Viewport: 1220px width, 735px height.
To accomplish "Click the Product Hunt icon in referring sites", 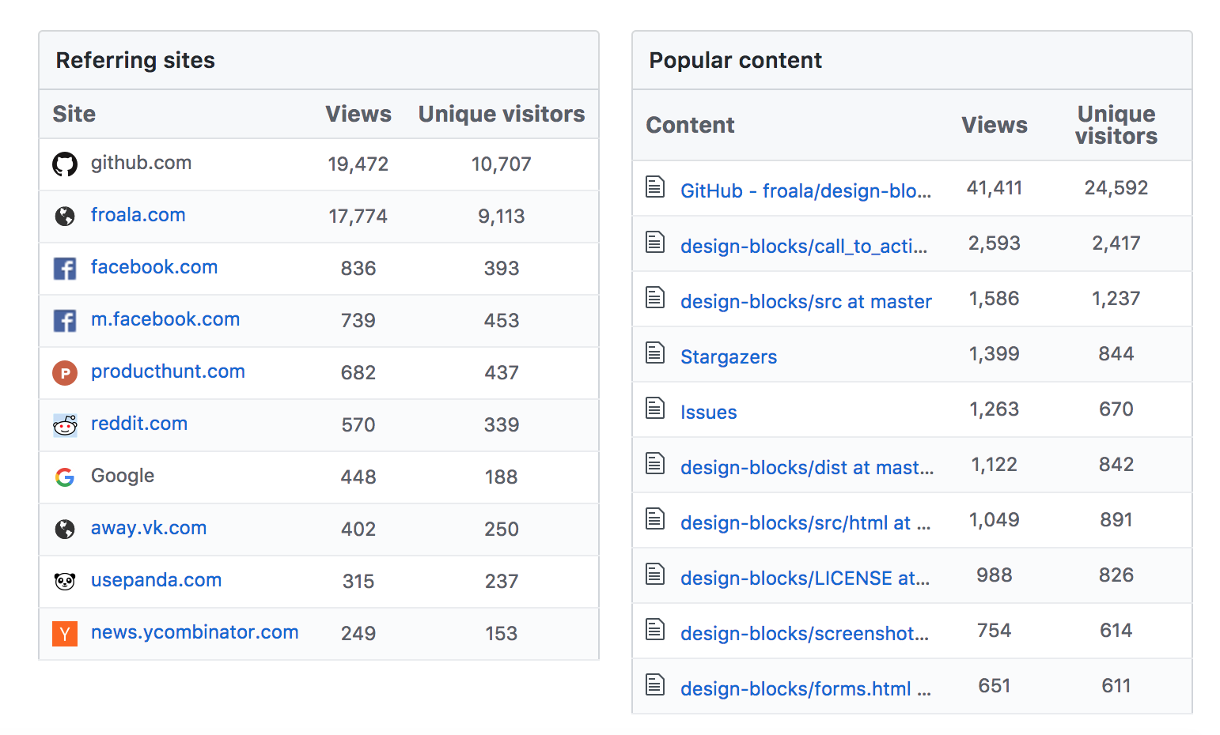I will tap(64, 373).
